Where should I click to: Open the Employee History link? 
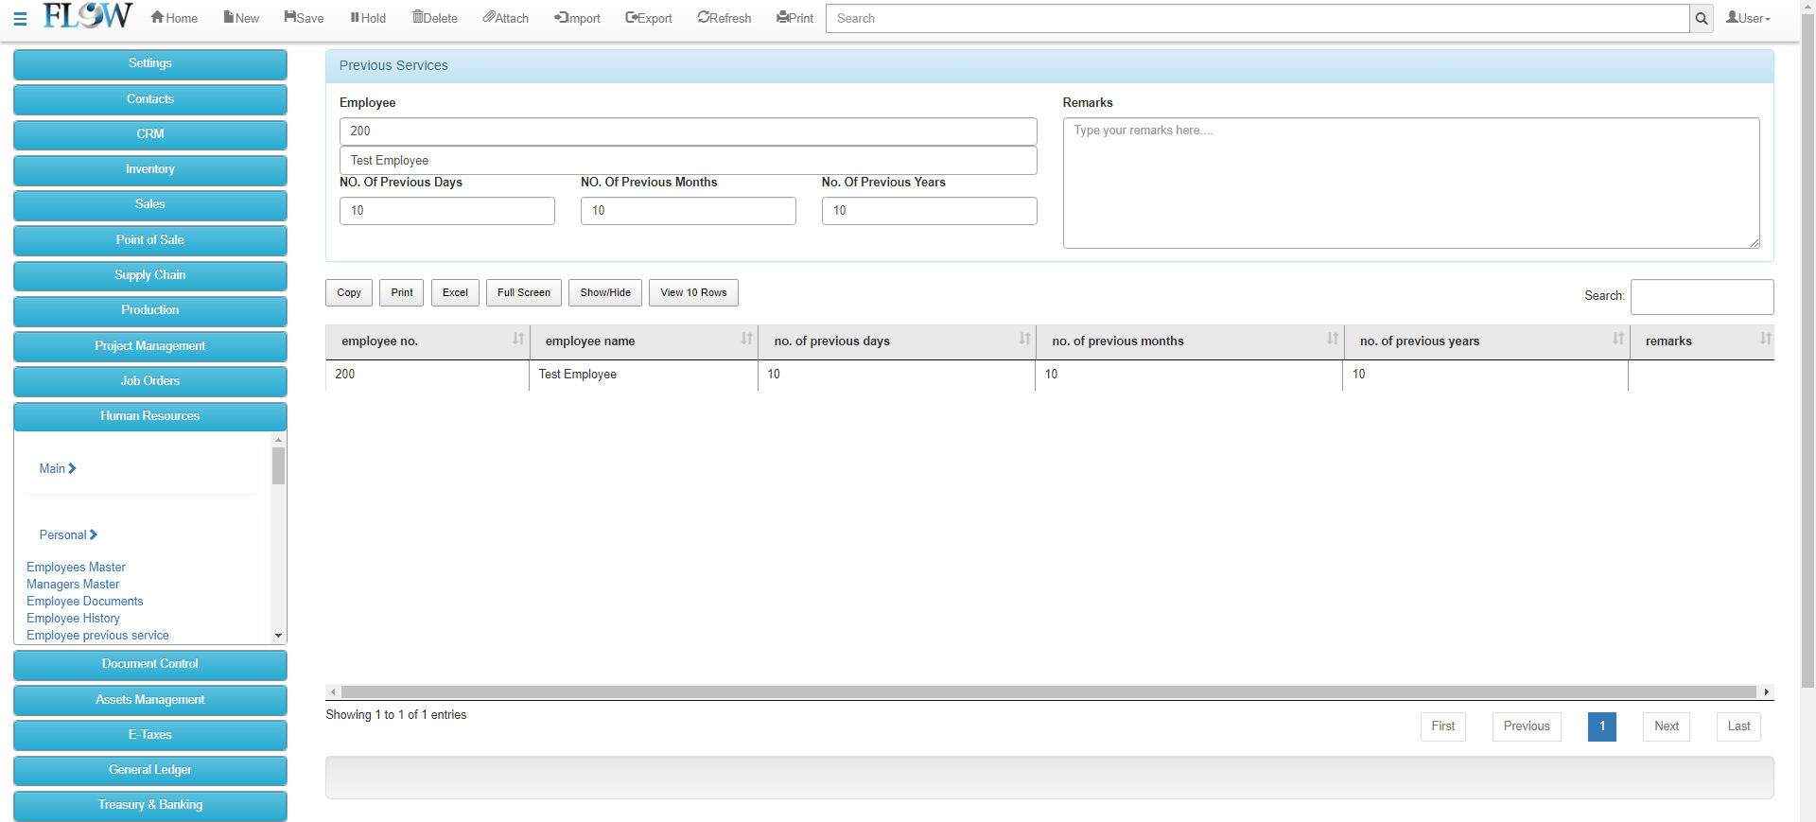pos(73,618)
